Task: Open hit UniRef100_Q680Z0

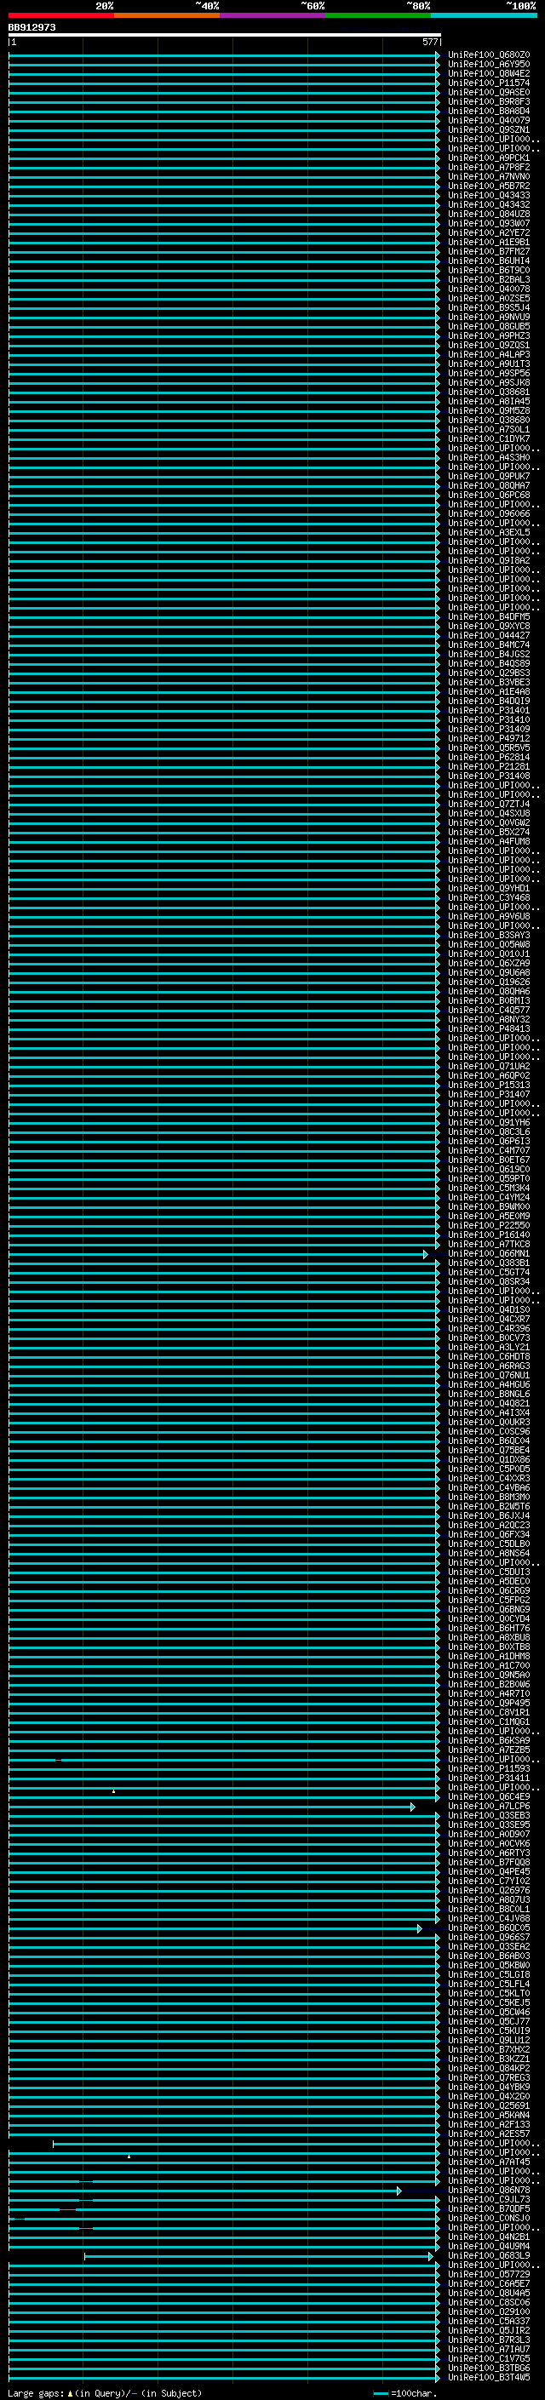Action: coord(489,55)
